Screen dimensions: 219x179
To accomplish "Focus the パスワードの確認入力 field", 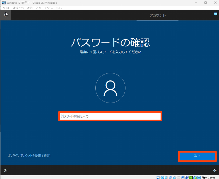I will 110,116.
